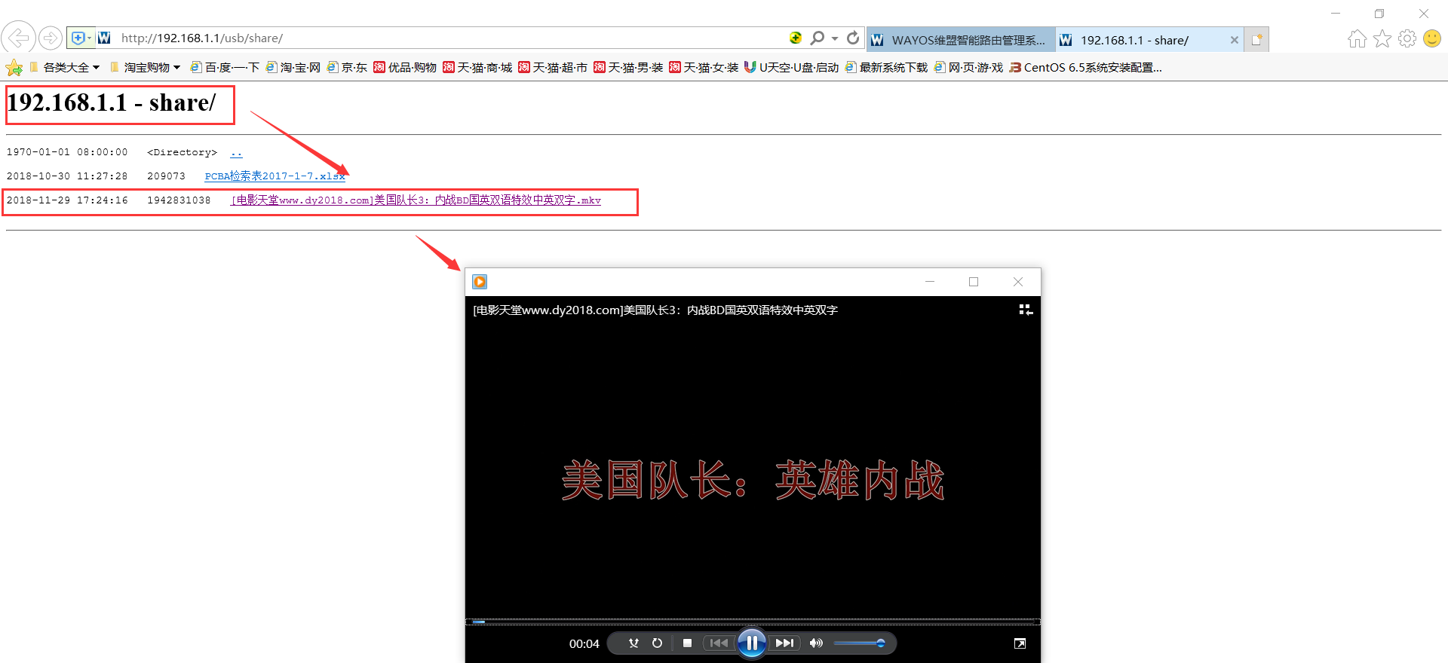Open the 最新系统下载 bookmark
The height and width of the screenshot is (663, 1448).
pyautogui.click(x=887, y=68)
